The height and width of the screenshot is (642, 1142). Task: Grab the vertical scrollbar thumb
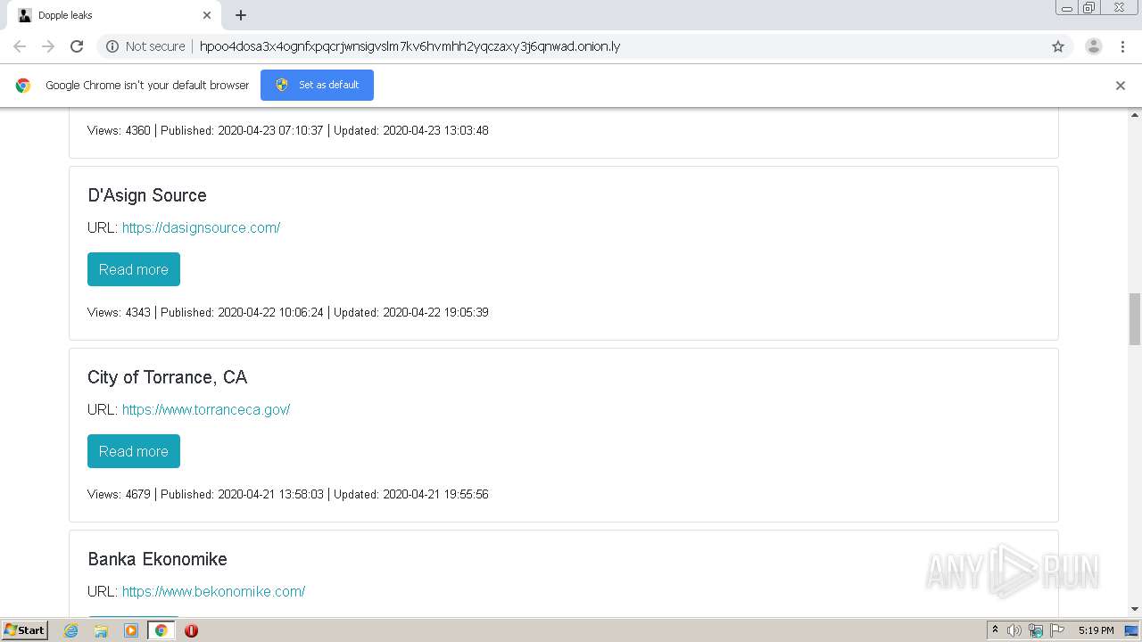[1135, 318]
